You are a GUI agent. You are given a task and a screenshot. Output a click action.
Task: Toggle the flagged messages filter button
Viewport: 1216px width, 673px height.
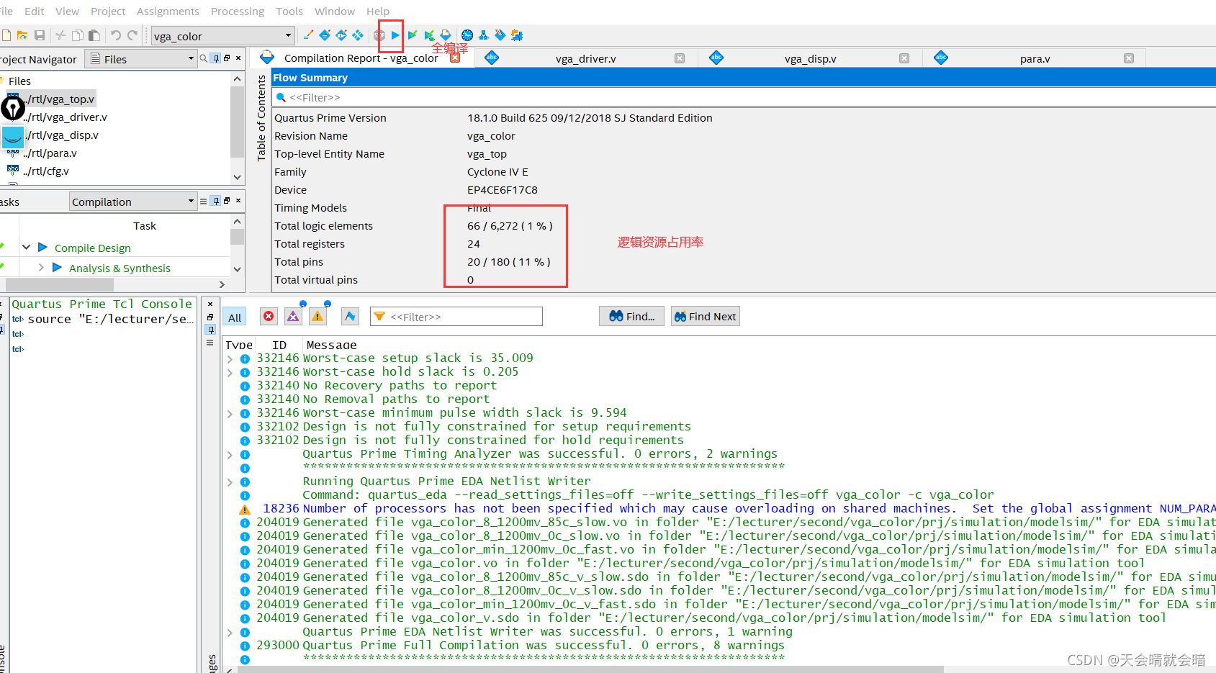[350, 316]
